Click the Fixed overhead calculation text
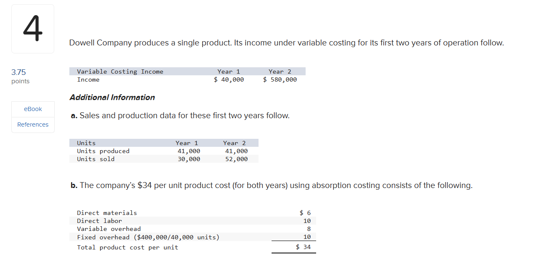Viewport: 557px width, 257px height. point(148,237)
